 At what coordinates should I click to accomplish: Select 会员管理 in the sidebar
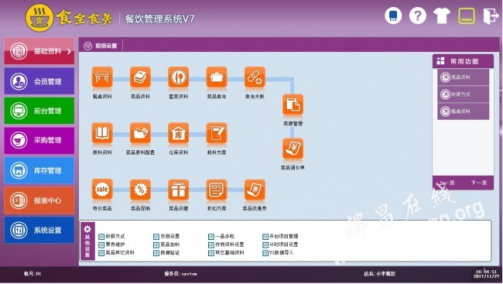pyautogui.click(x=39, y=81)
